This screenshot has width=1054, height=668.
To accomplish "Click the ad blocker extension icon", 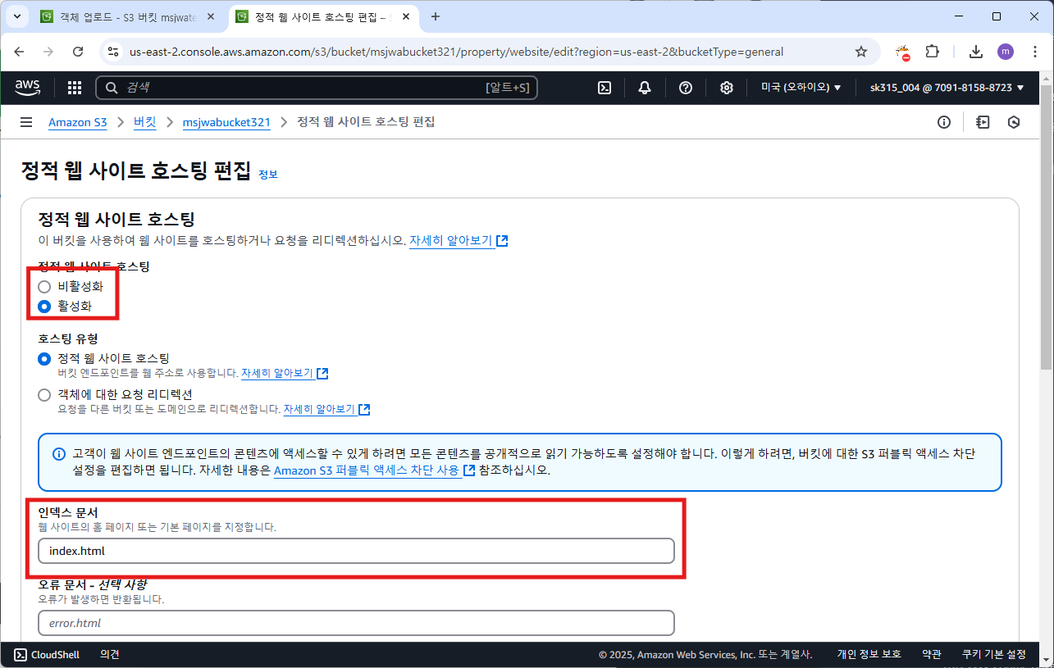I will [903, 52].
